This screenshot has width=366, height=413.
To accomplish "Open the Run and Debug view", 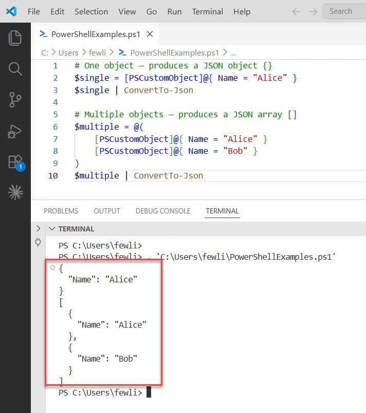I will 14,131.
